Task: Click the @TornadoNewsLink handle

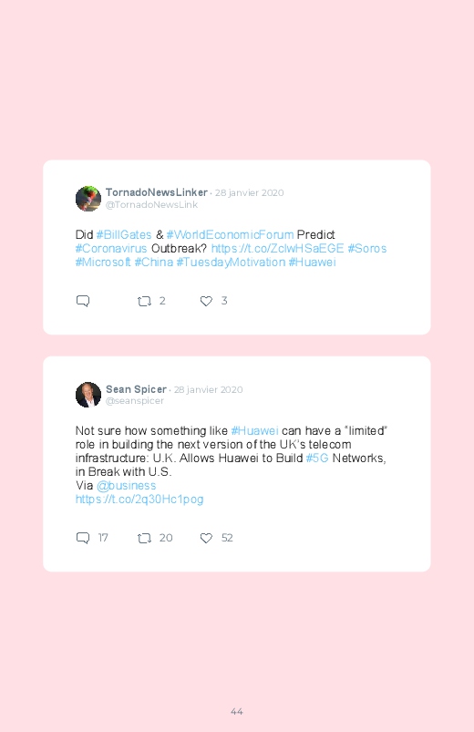Action: [x=151, y=204]
